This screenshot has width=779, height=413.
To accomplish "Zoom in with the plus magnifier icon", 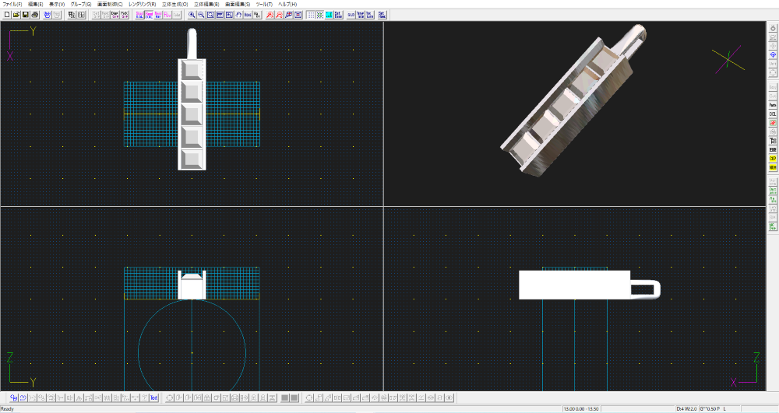I will (192, 15).
